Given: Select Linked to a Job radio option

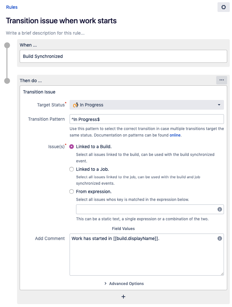Looking at the screenshot, I should 72,169.
